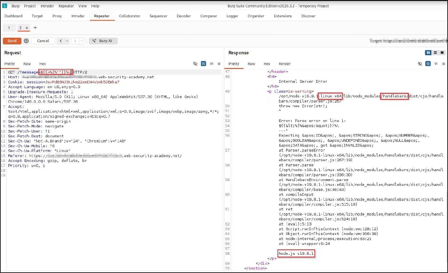Select side-by-side request/response layout
This screenshot has height=273, width=448.
pyautogui.click(x=428, y=53)
